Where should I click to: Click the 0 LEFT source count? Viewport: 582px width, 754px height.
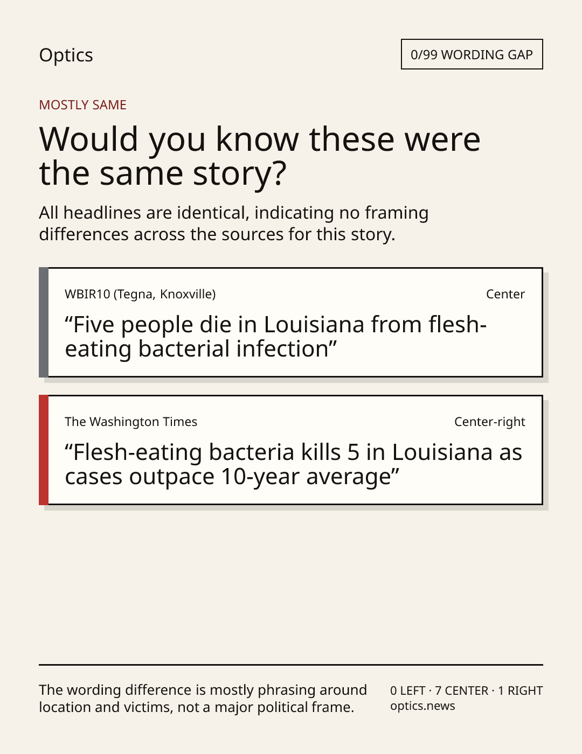(408, 690)
